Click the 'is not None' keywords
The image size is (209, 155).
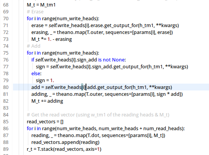click(x=112, y=60)
